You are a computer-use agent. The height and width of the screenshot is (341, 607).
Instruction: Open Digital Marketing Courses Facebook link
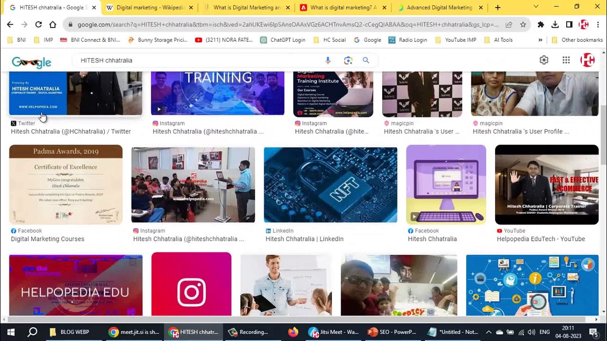coord(47,239)
